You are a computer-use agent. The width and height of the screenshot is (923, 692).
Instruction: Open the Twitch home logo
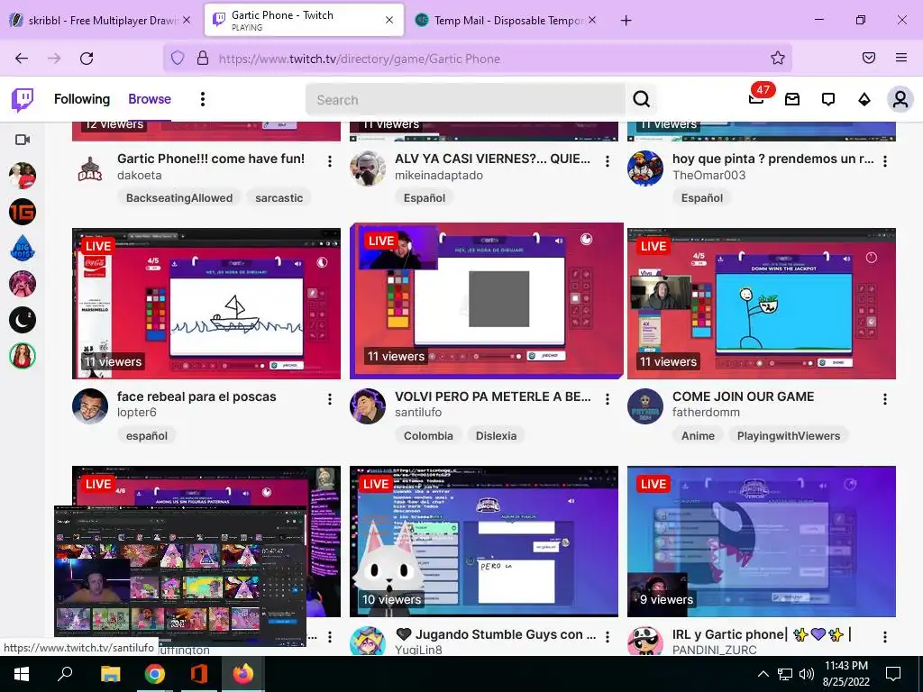tap(23, 99)
